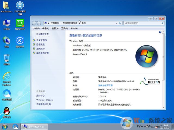Screen dimensions: 174x130
Task: Open 查看(V) menu
Action: 55,28
